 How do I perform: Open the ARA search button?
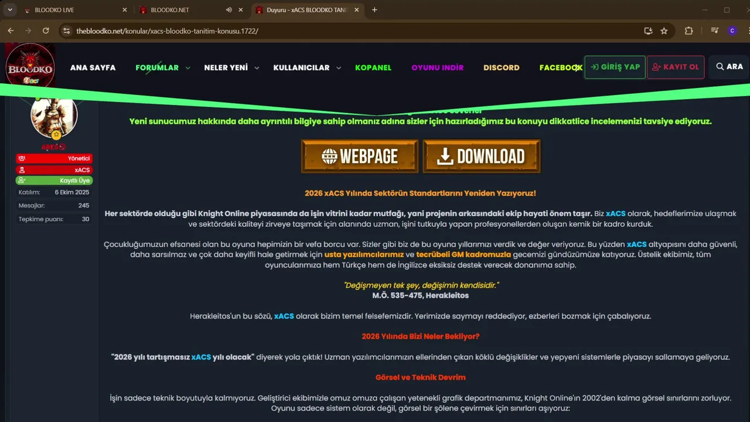[x=729, y=67]
